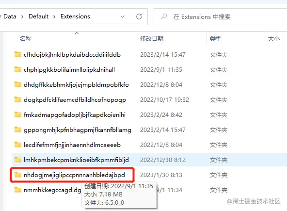Image resolution: width=287 pixels, height=211 pixels.
Task: Expand the chevron after Data breadcrumb
Action: pyautogui.click(x=22, y=16)
